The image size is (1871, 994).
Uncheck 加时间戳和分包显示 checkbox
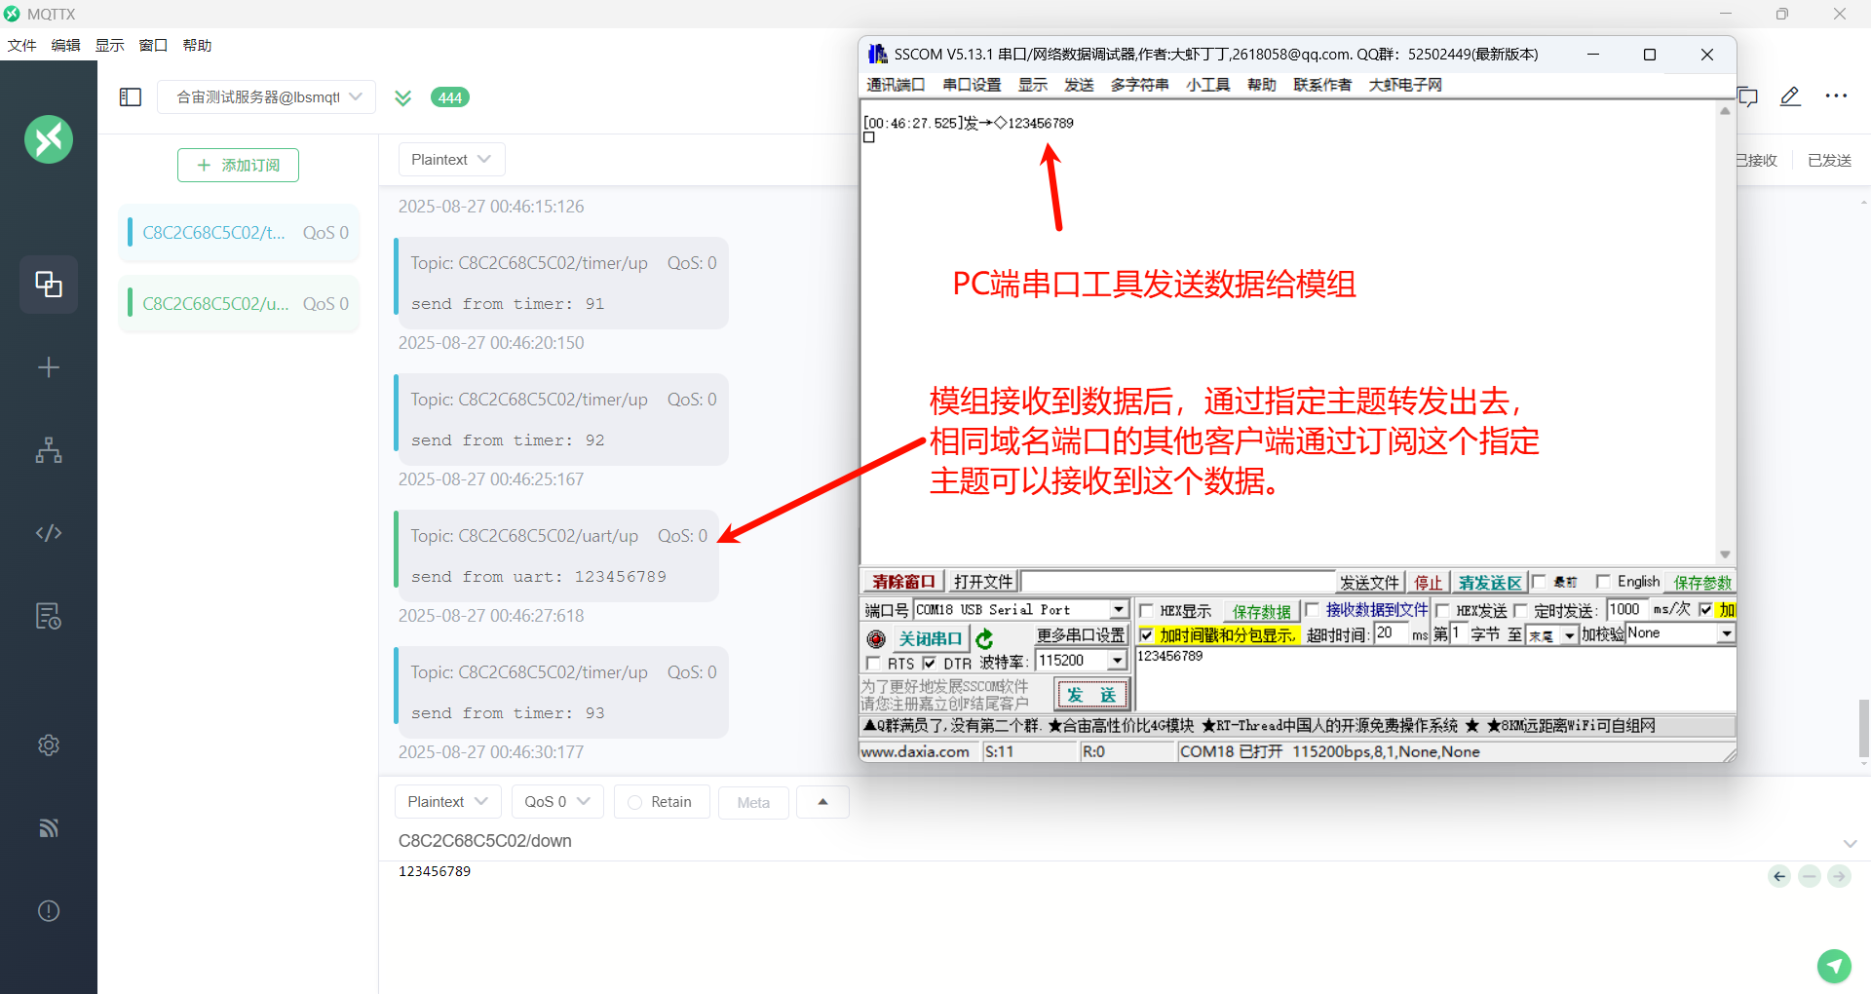[x=1147, y=634]
